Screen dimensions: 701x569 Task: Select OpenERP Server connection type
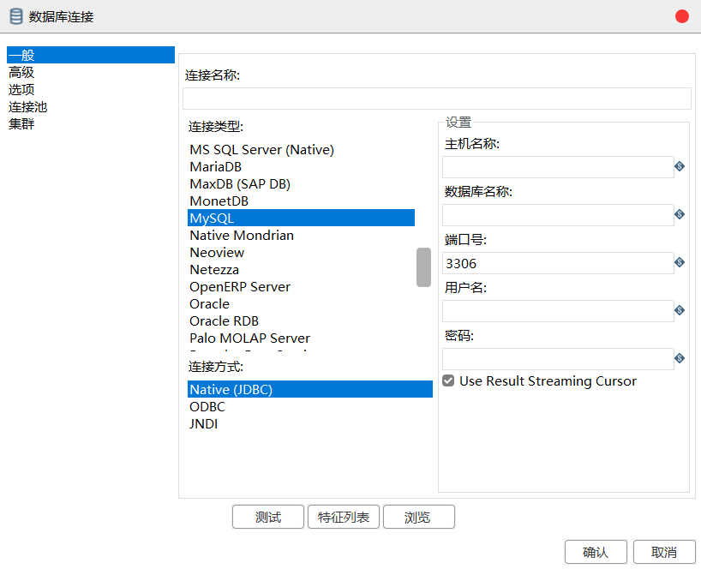tap(302, 287)
